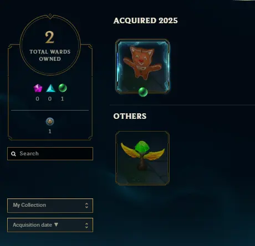The height and width of the screenshot is (246, 255).
Task: Open the Acquisition date sort dropdown
Action: [50, 225]
